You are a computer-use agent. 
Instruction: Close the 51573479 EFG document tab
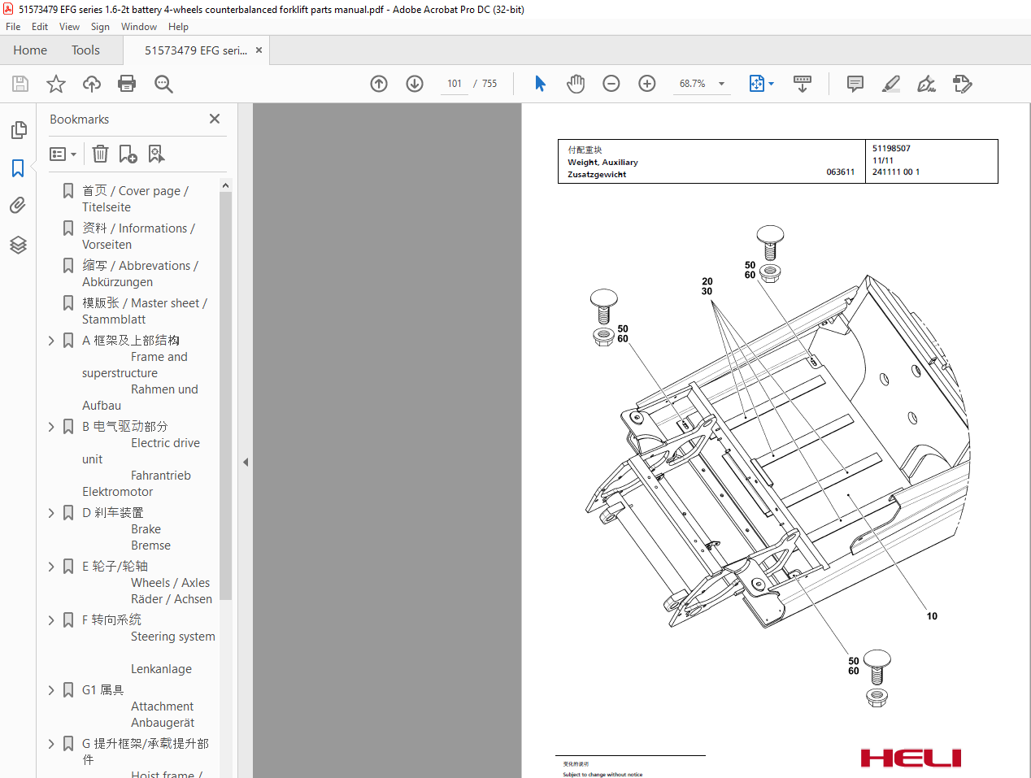point(259,50)
